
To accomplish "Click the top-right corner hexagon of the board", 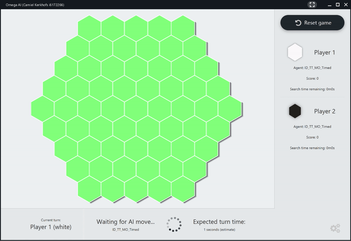I will (183, 26).
